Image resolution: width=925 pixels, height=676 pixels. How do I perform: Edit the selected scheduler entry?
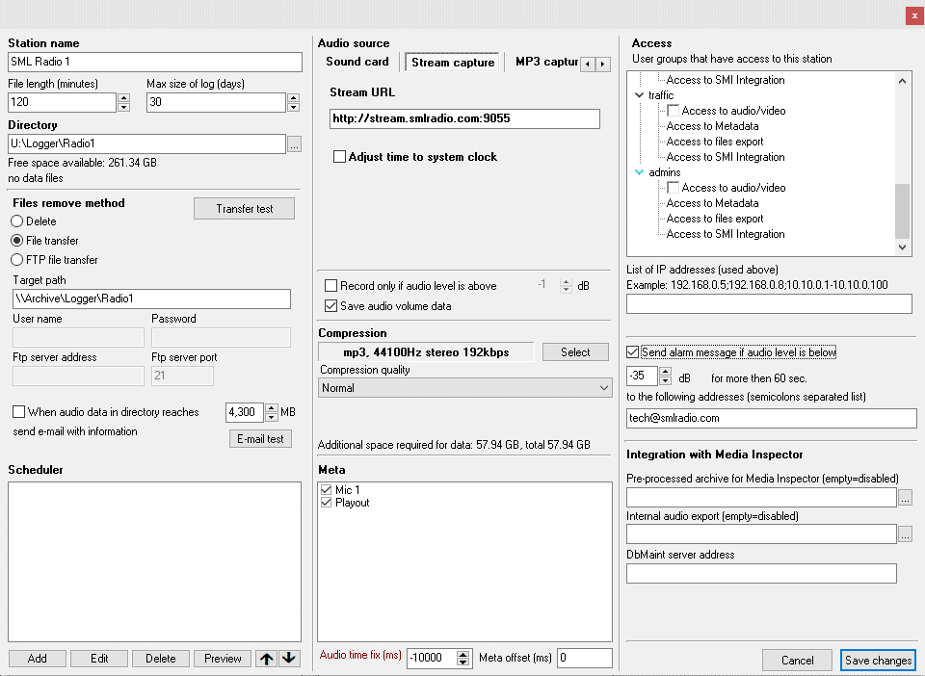coord(99,659)
